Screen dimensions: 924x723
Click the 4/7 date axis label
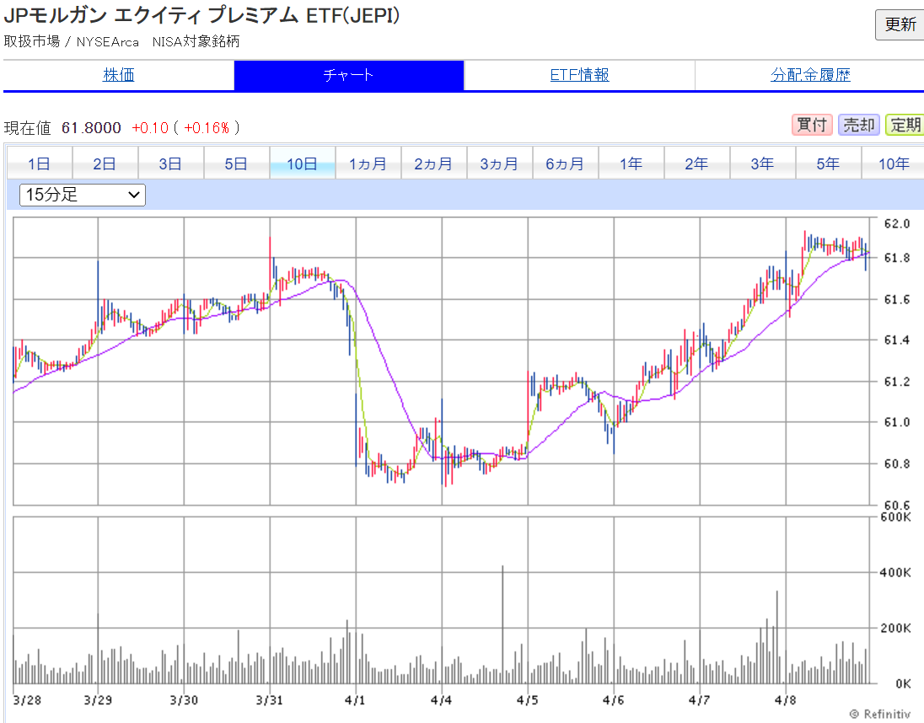pyautogui.click(x=700, y=700)
